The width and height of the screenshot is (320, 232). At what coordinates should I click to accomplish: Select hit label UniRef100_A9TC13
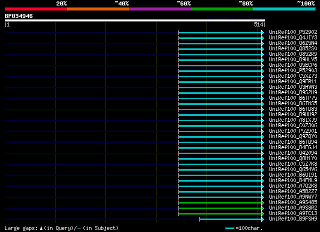[293, 214]
